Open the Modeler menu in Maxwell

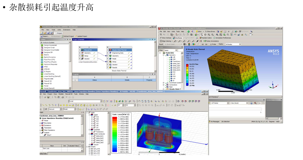click(61, 94)
